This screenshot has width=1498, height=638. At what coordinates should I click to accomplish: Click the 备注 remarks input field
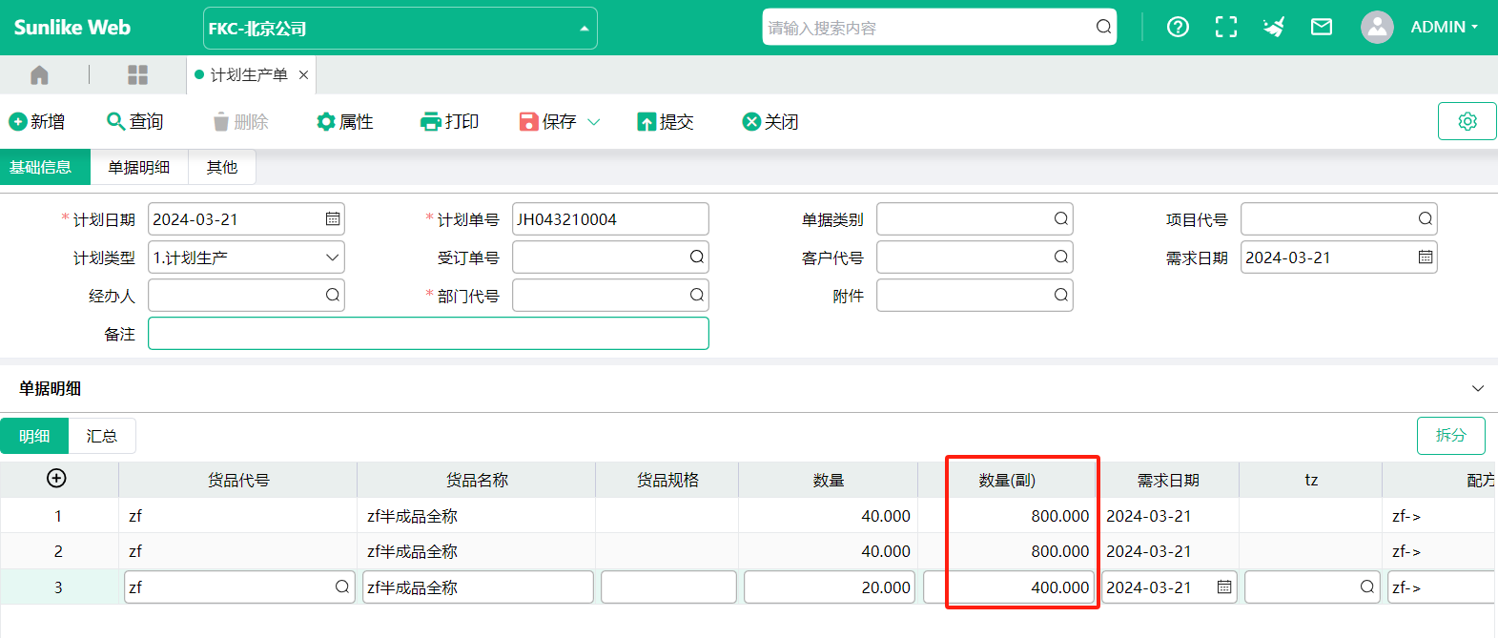tap(428, 334)
